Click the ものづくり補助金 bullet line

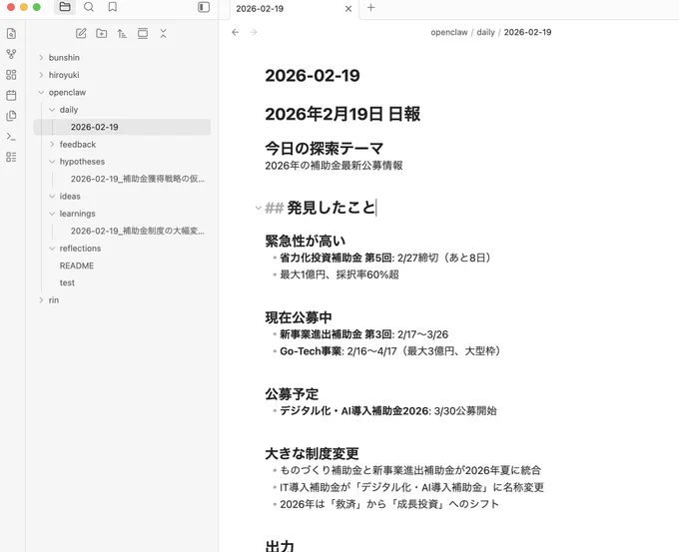(x=410, y=470)
